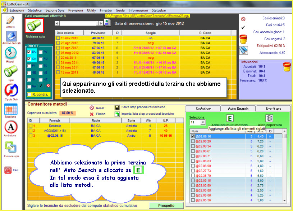Click the yellow bucket icon beside Casi negativi
Image resolution: width=293 pixels, height=211 pixels.
[243, 39]
